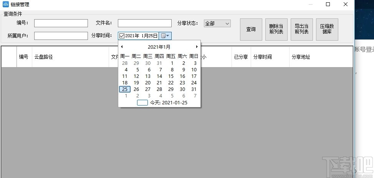The width and height of the screenshot is (374, 178).
Task: Select January 3 in the calendar
Action: tap(195, 63)
